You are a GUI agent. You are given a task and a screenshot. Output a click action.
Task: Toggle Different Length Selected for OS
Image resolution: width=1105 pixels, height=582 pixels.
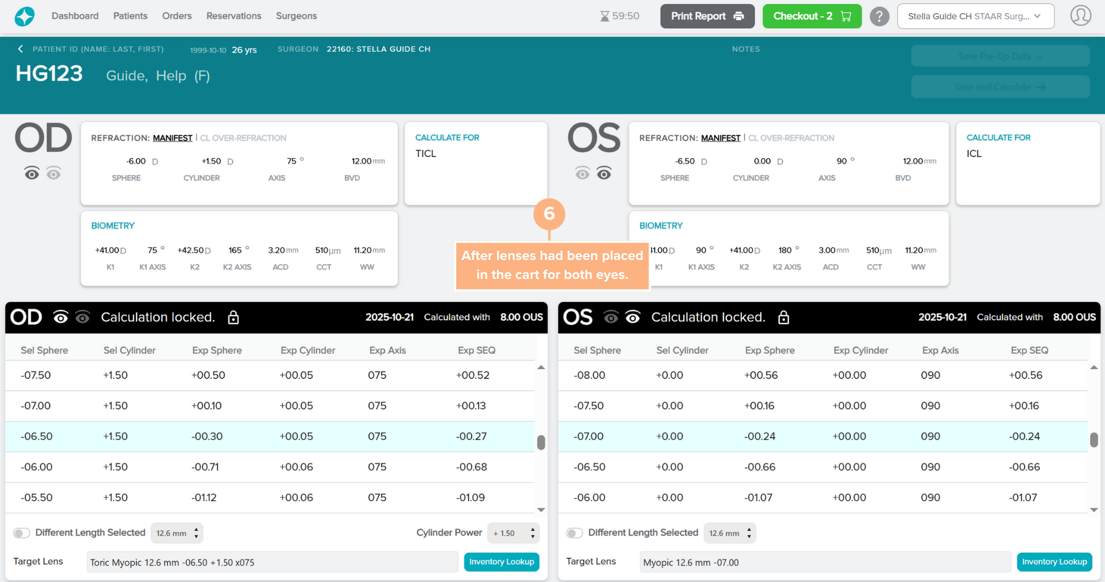(x=574, y=533)
